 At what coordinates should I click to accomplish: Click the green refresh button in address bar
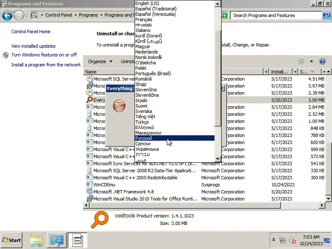225,15
